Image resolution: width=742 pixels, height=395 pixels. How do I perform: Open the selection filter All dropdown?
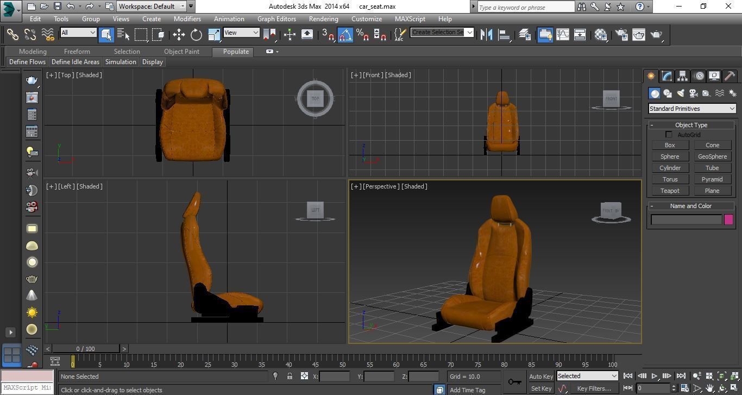(x=78, y=33)
